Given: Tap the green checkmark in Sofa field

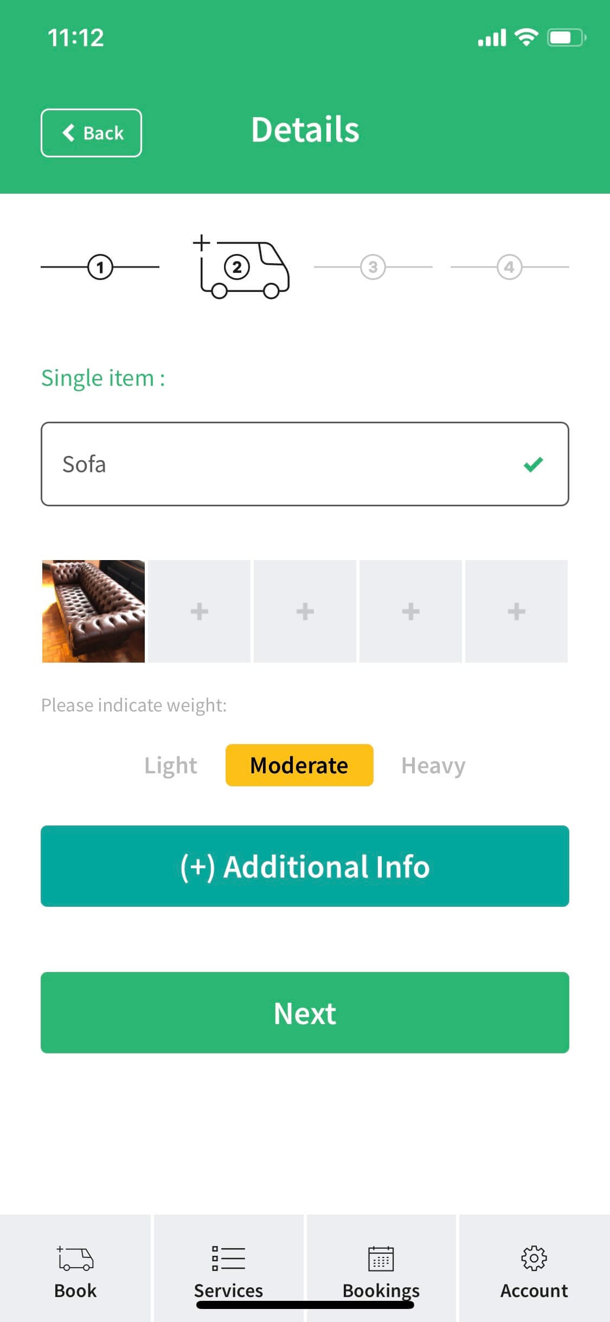Looking at the screenshot, I should pos(533,465).
